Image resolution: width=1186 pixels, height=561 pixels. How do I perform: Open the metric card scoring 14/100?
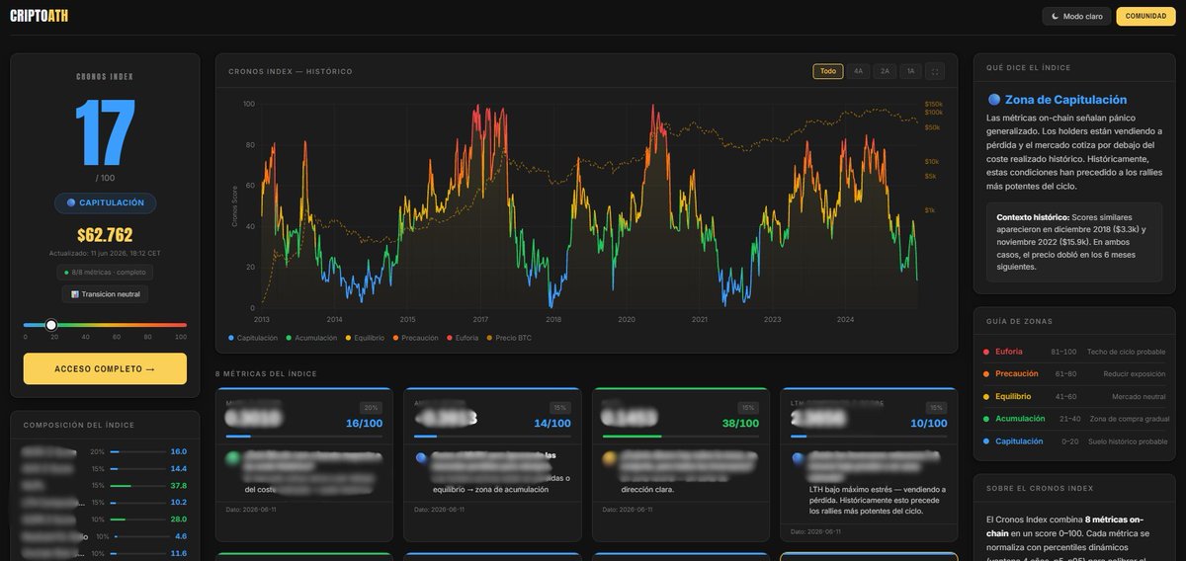pyautogui.click(x=492, y=464)
